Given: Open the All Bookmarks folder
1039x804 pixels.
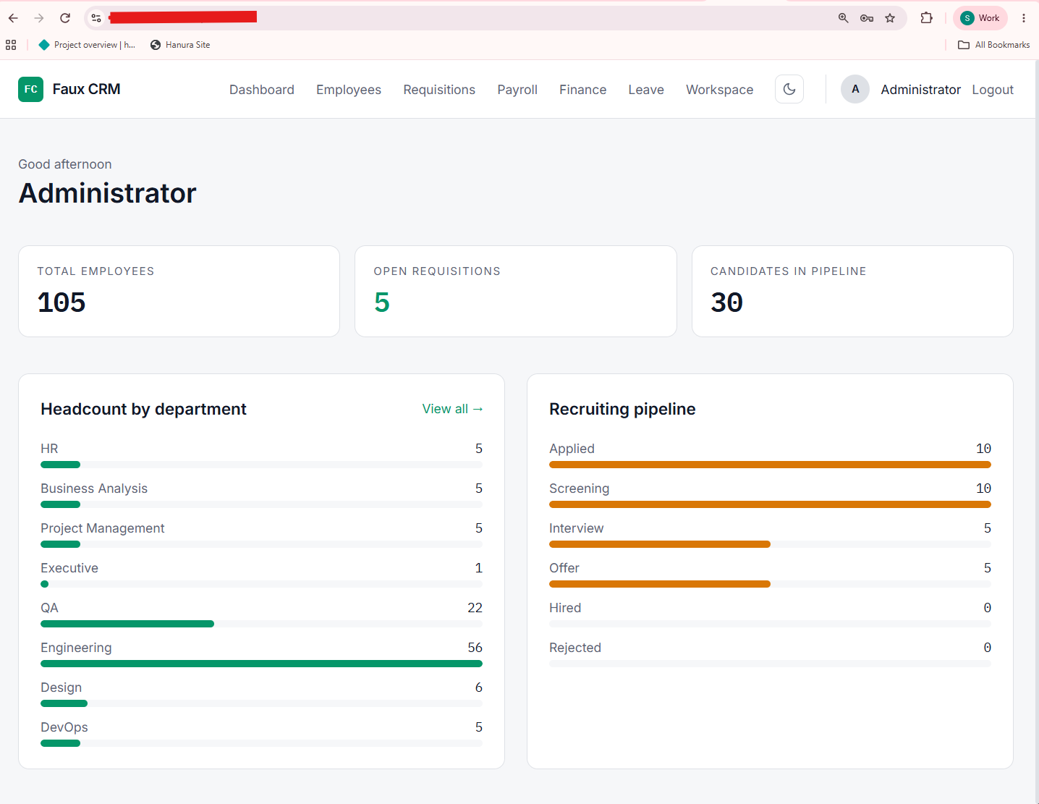Looking at the screenshot, I should 993,45.
